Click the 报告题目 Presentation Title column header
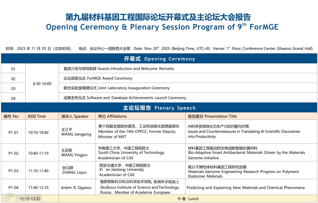Screen dimensions: 318x203 [251, 116]
